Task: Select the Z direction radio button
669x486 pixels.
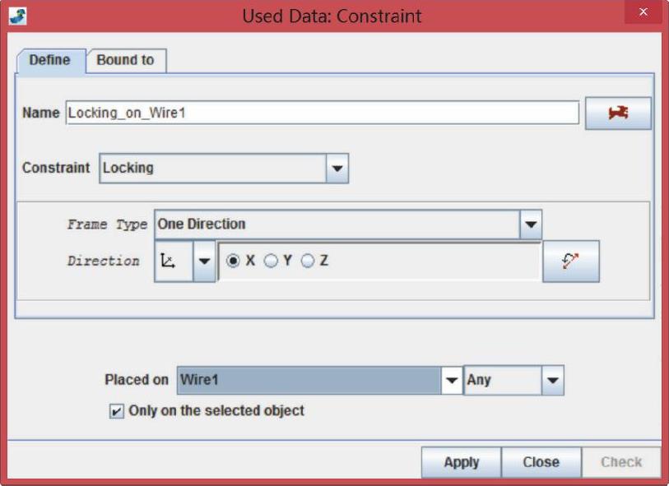Action: (x=309, y=261)
